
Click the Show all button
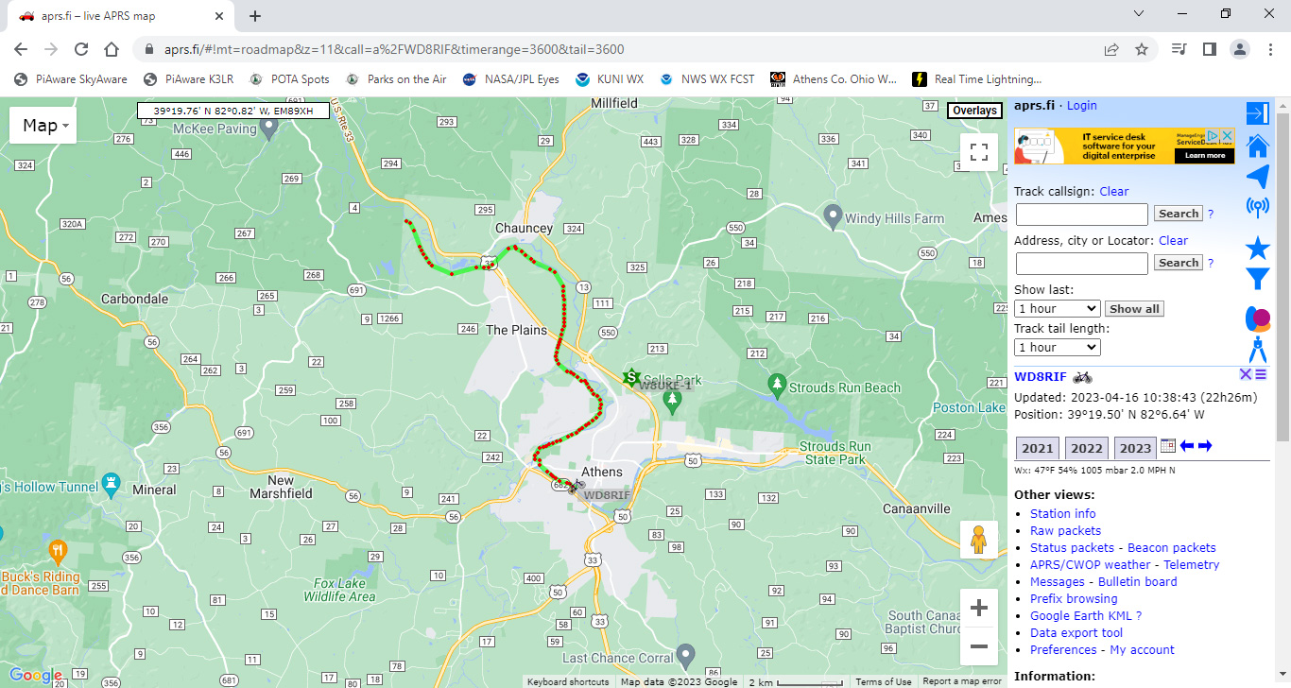(x=1133, y=309)
